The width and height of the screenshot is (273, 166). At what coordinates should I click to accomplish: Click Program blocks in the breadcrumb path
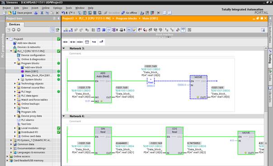click(126, 18)
